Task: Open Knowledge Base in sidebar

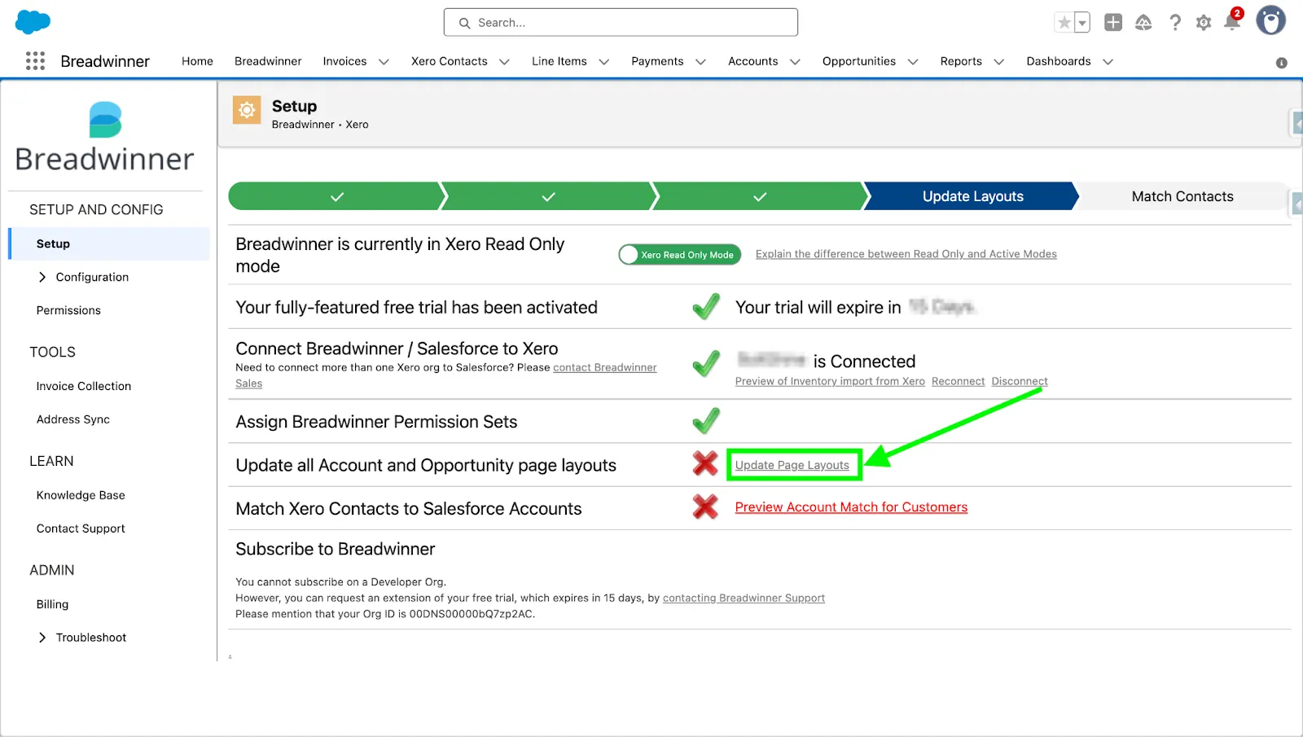Action: pos(81,495)
